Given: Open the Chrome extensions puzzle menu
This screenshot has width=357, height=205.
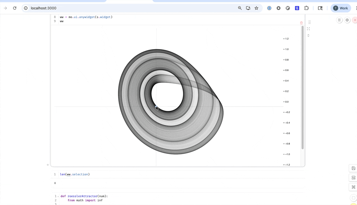Looking at the screenshot, I should click(x=306, y=8).
